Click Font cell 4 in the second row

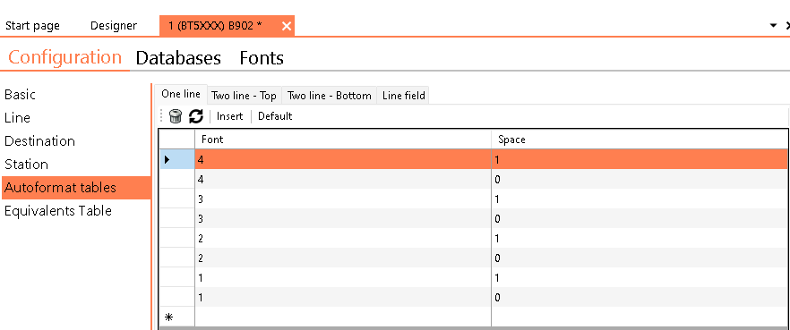[343, 179]
